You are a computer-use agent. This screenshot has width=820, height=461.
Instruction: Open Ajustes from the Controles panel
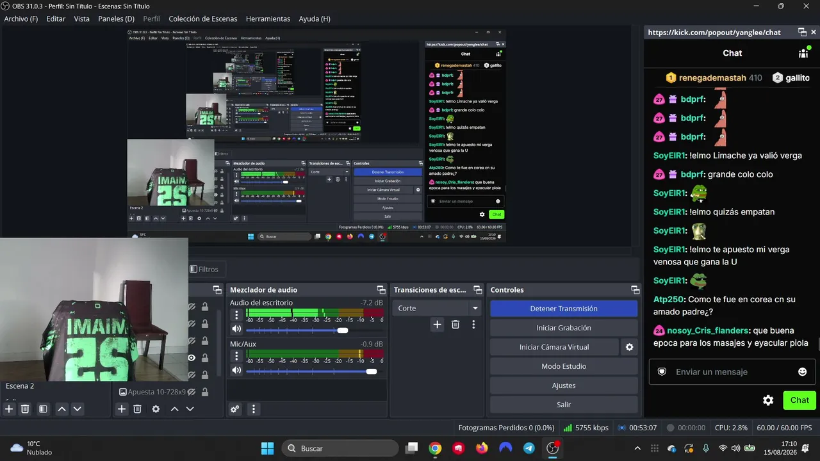pos(564,385)
